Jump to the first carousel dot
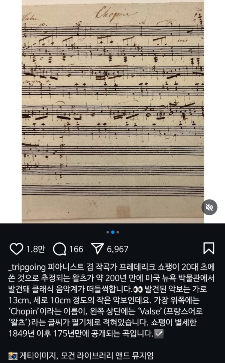This screenshot has height=363, width=225. coord(108,232)
